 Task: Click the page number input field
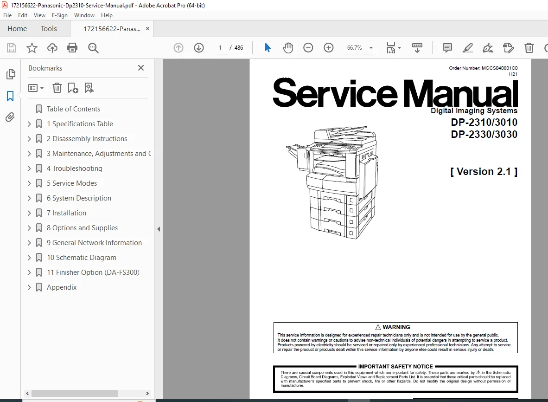click(x=220, y=48)
